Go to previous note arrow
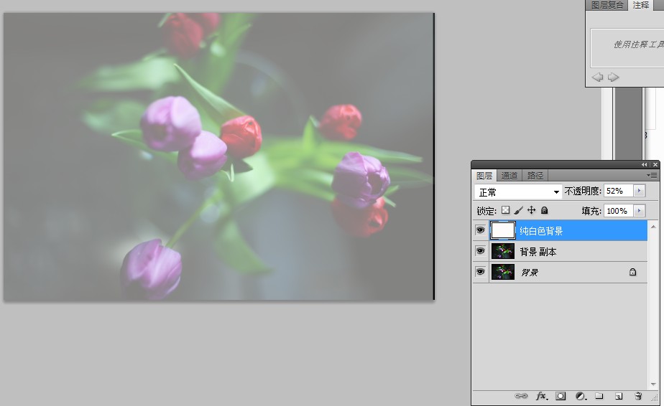The image size is (664, 406). [597, 77]
